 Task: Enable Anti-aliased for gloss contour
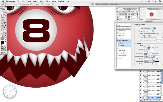pyautogui.click(x=151, y=53)
